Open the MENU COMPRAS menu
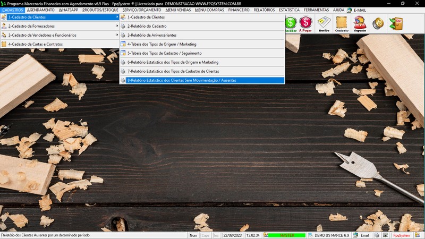Viewport: 425px width, 239px height. (209, 10)
